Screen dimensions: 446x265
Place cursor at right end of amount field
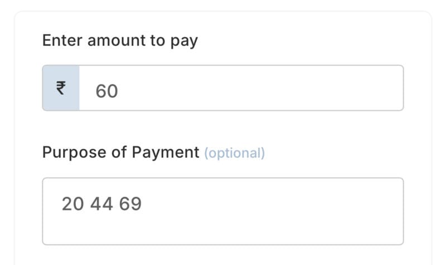point(390,88)
